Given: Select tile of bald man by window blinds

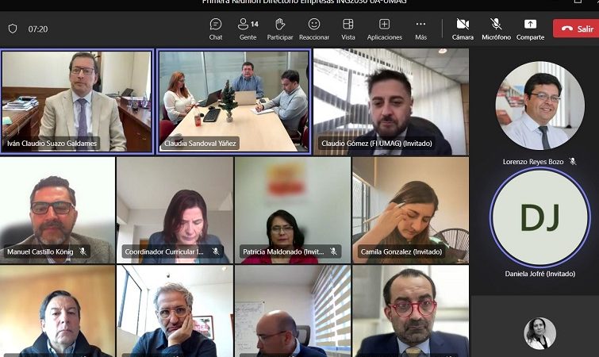Looking at the screenshot, I should [x=293, y=311].
